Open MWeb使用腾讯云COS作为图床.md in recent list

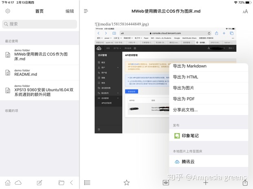[40, 55]
